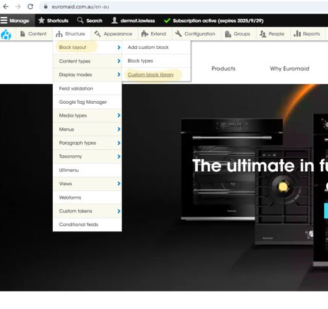Image resolution: width=328 pixels, height=309 pixels.
Task: Expand the Media types submenu arrow
Action: 118,115
